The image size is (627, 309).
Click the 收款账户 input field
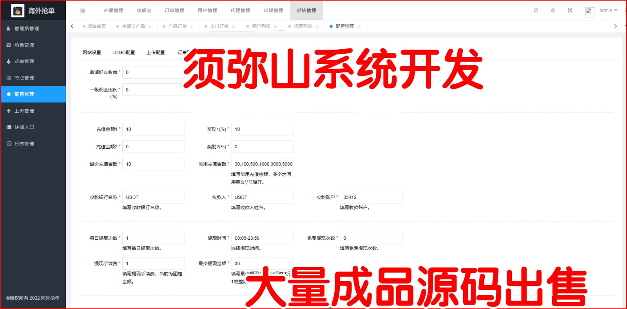[371, 198]
